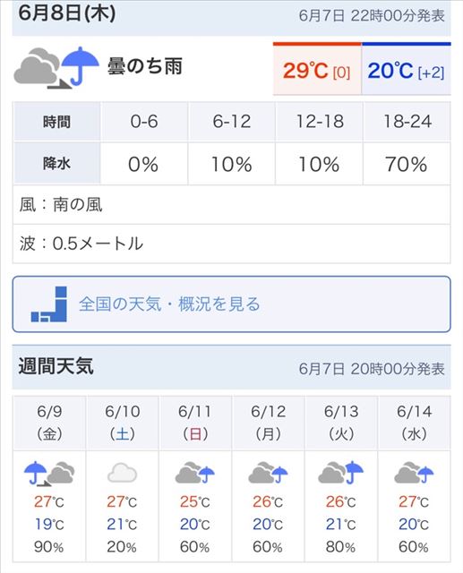Click the 波：0.5メートル wave row

[231, 244]
